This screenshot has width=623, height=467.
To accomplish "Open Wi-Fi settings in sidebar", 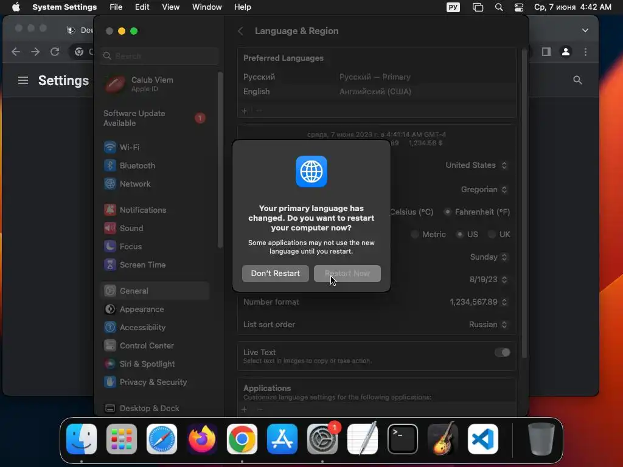I will pyautogui.click(x=155, y=147).
